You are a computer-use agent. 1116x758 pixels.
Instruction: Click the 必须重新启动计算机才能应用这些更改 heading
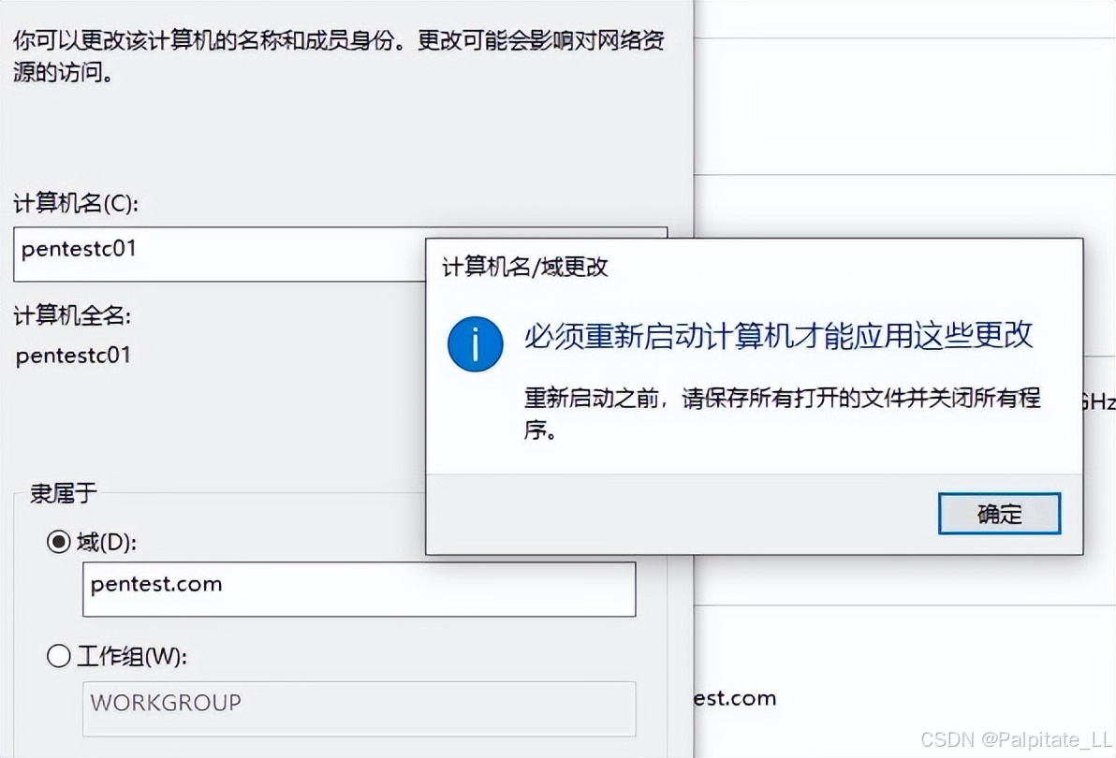click(x=778, y=336)
